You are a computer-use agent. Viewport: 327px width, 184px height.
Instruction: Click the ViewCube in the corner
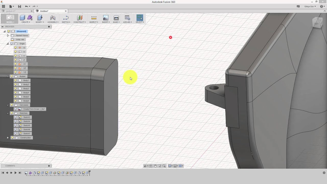coord(317,23)
